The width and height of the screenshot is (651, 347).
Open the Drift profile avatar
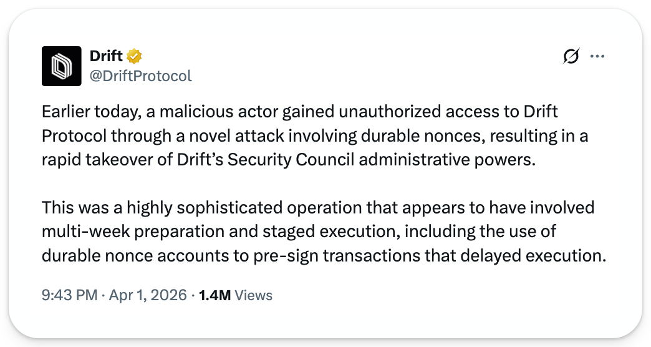coord(62,66)
